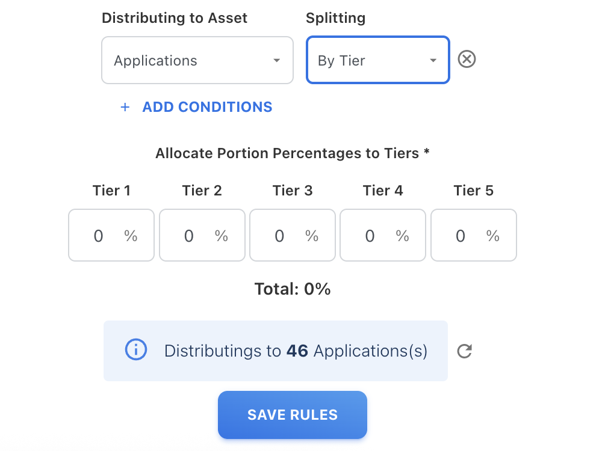The height and width of the screenshot is (451, 608).
Task: Click into the Tier 3 percentage box
Action: (283, 236)
